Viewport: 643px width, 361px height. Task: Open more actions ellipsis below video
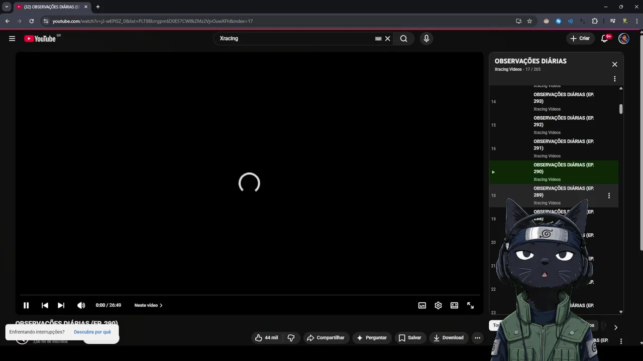pyautogui.click(x=477, y=338)
